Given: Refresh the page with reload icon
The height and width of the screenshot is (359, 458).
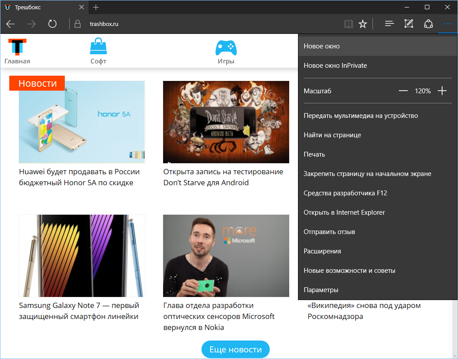Looking at the screenshot, I should tap(52, 24).
